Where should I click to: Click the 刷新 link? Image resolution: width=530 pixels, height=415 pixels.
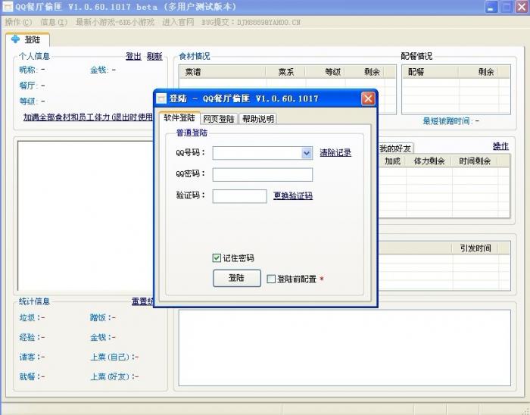coord(154,57)
